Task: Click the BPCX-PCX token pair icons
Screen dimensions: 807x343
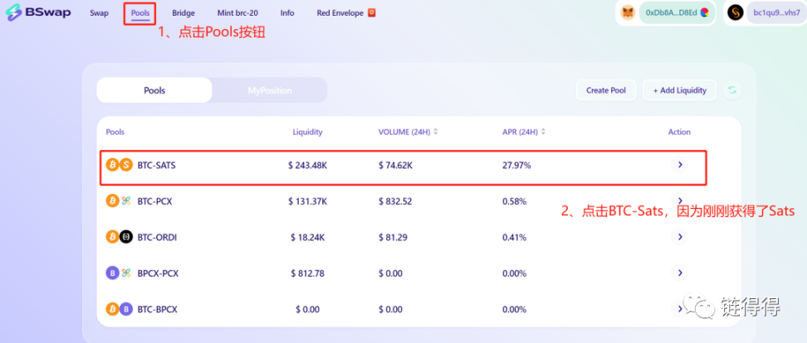Action: pos(120,273)
